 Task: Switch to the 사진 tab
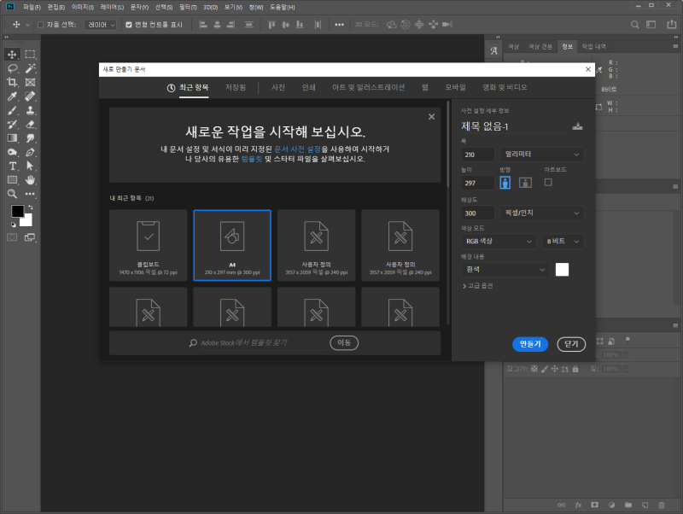pyautogui.click(x=278, y=88)
